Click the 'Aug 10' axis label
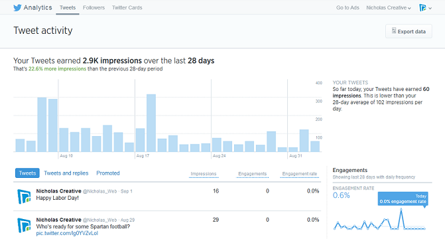 (x=66, y=156)
